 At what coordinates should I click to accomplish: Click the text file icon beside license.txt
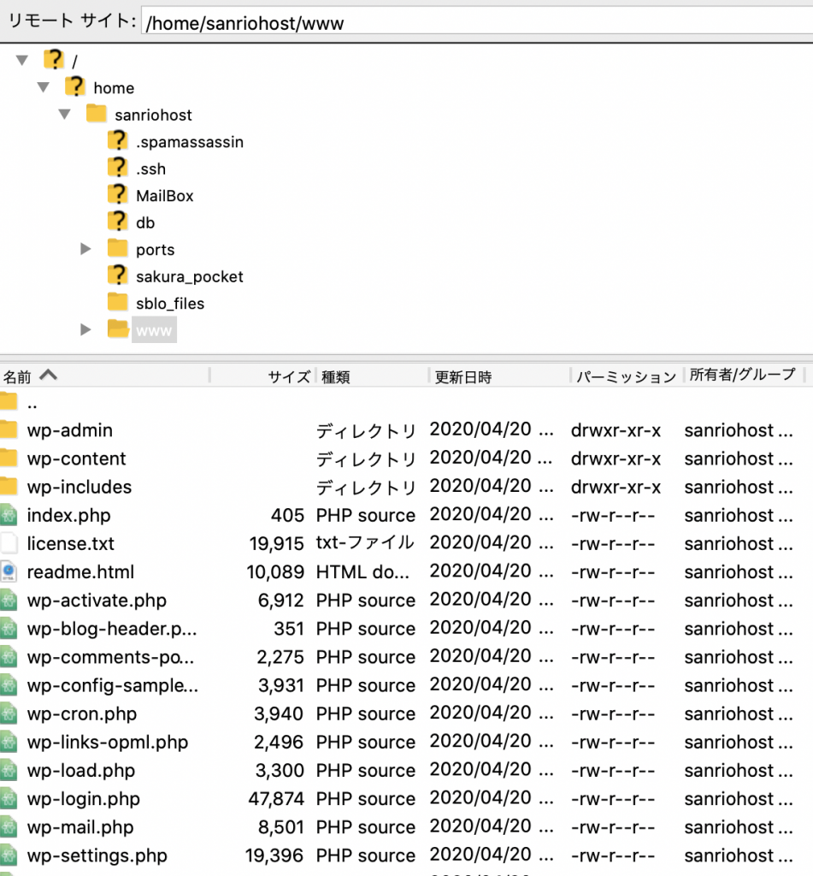pos(9,543)
